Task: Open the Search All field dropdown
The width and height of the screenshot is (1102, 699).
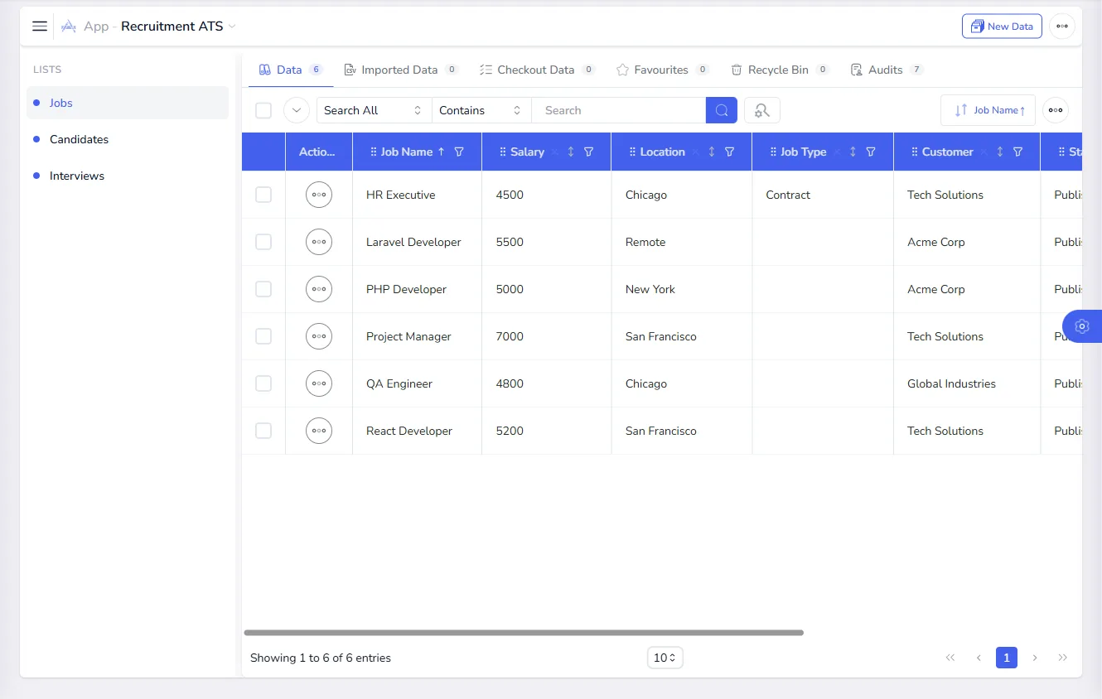Action: 374,110
